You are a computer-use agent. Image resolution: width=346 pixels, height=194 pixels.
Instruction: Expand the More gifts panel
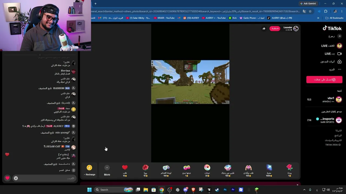(107, 171)
